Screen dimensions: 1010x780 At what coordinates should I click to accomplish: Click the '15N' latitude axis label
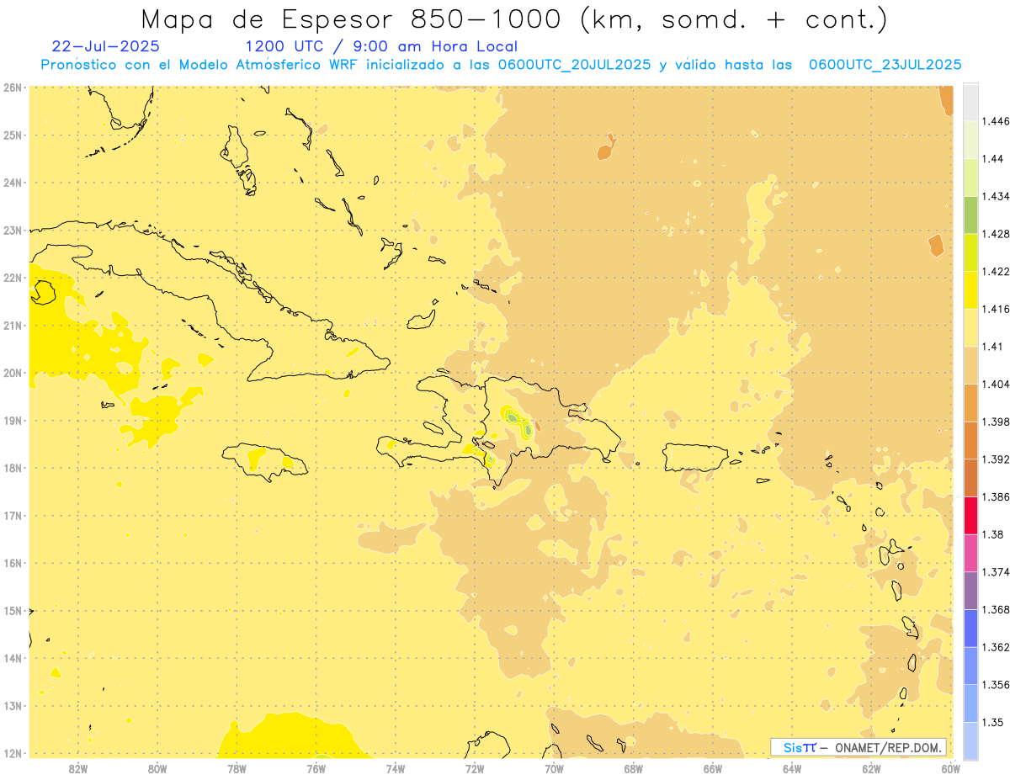[x=12, y=611]
